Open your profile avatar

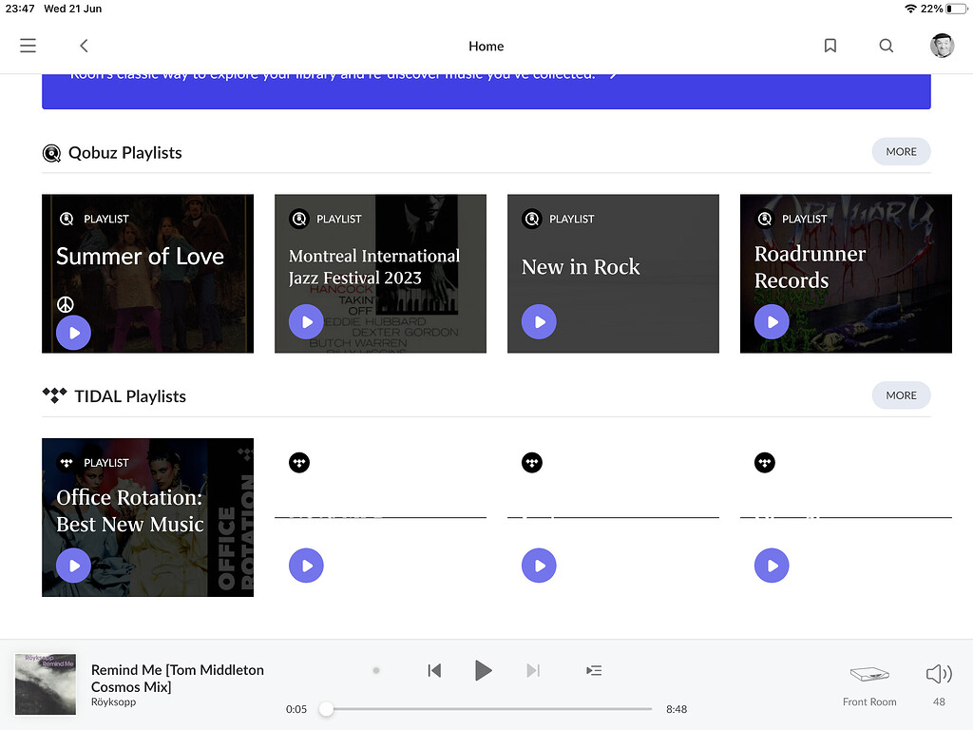(942, 45)
